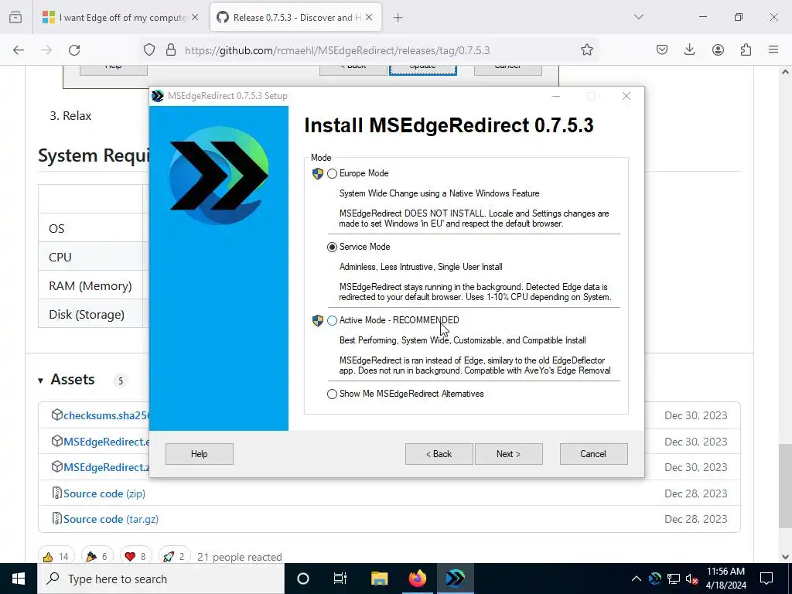Go back with the < Back button
This screenshot has width=792, height=594.
pos(439,453)
